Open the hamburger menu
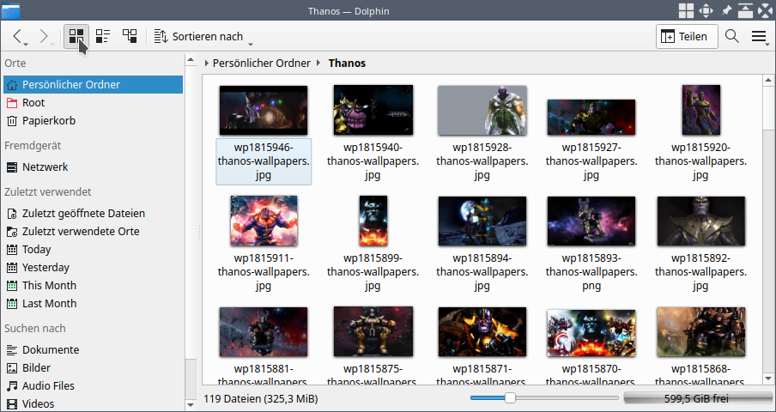 (759, 36)
